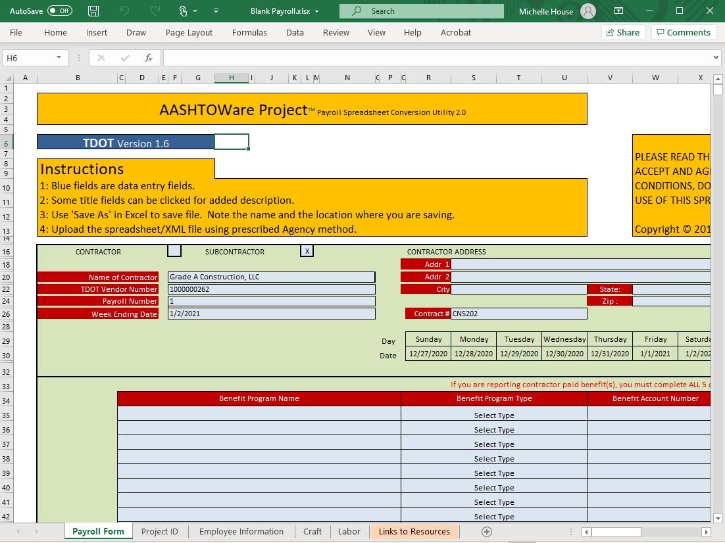The height and width of the screenshot is (543, 725).
Task: Open Select Type dropdown in row 40
Action: 494,487
